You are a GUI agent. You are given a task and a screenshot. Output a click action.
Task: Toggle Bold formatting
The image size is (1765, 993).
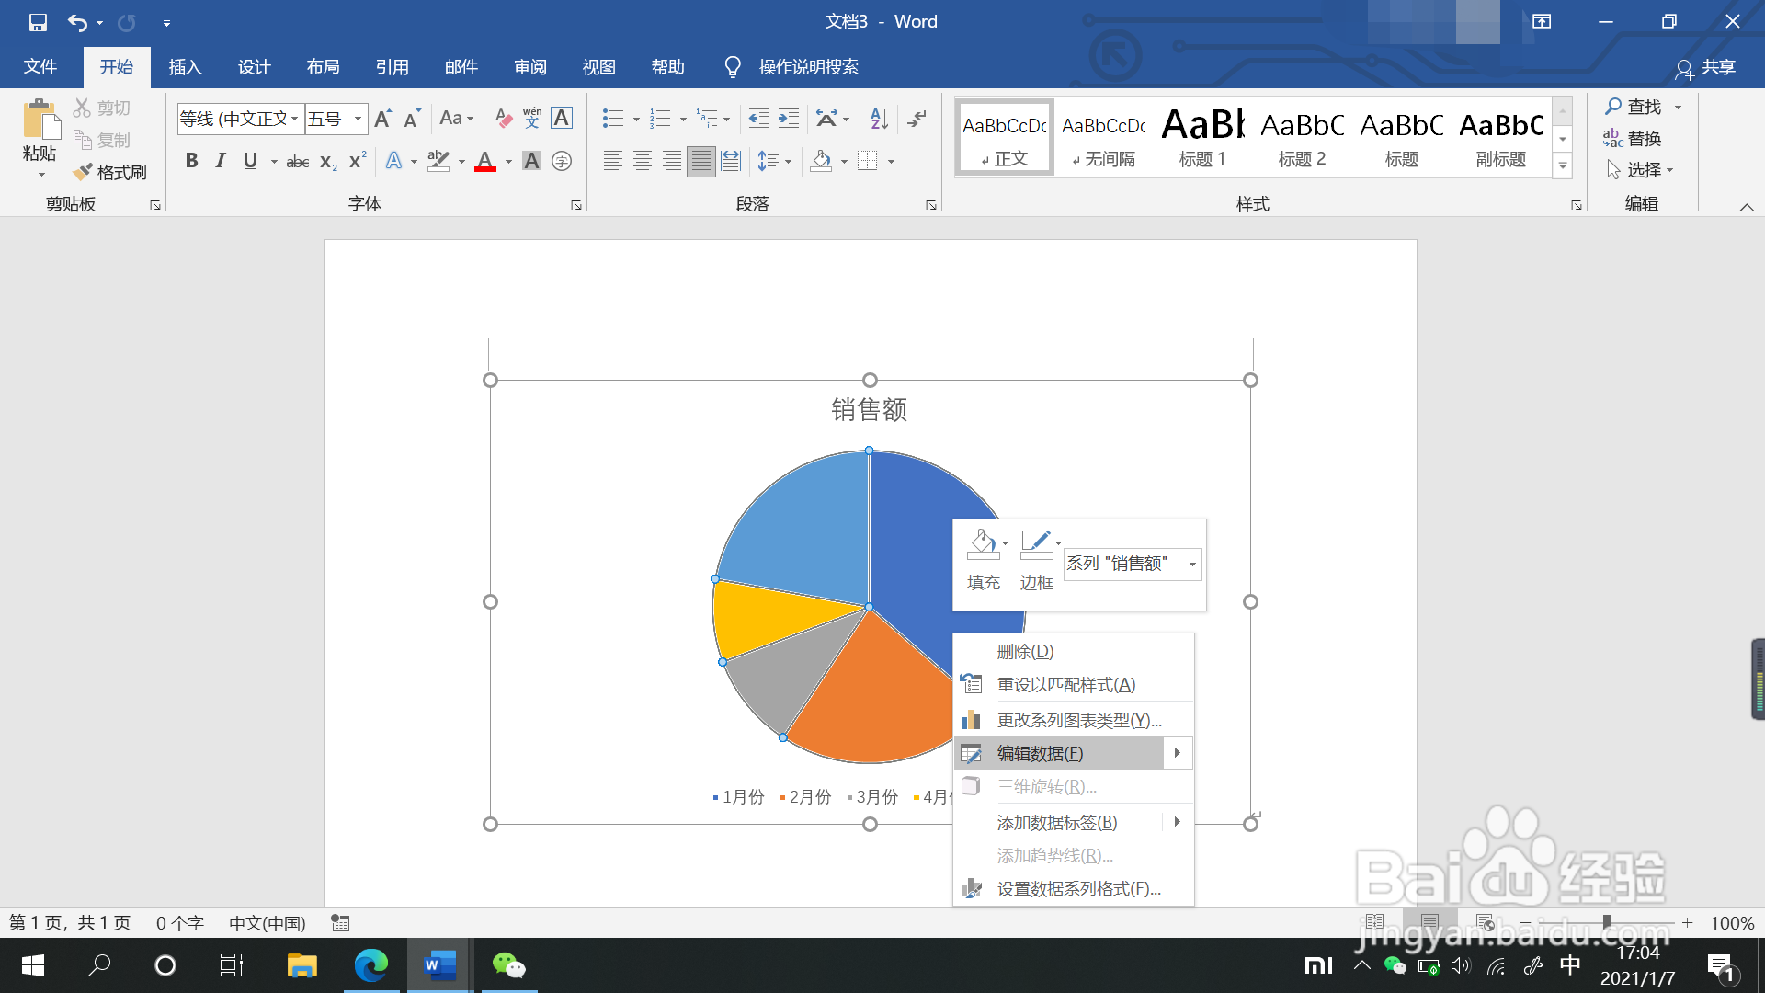tap(191, 161)
